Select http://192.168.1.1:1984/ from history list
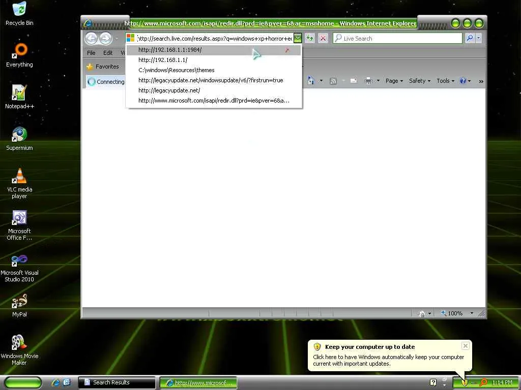The image size is (521, 390). [x=213, y=50]
